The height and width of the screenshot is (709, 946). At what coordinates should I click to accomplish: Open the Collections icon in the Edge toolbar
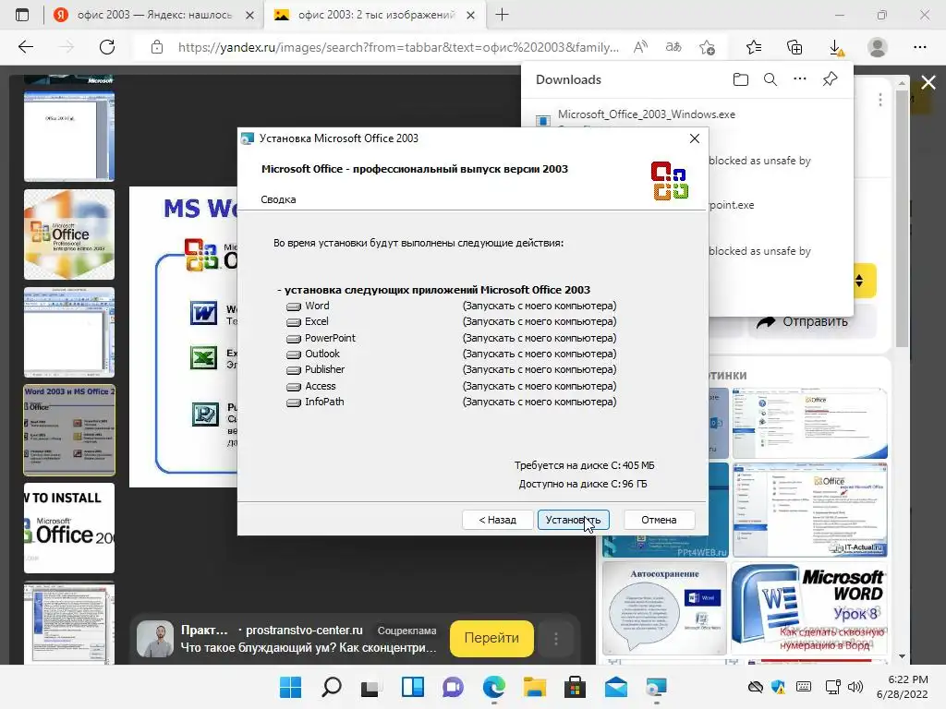point(794,47)
